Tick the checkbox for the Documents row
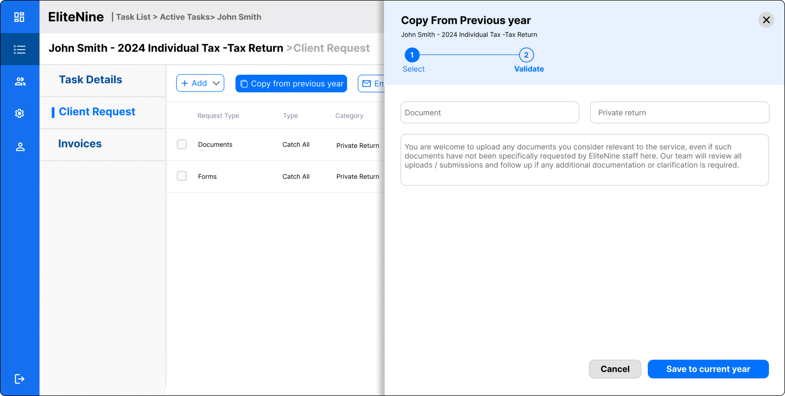Screen dimensions: 785x396 [x=182, y=144]
